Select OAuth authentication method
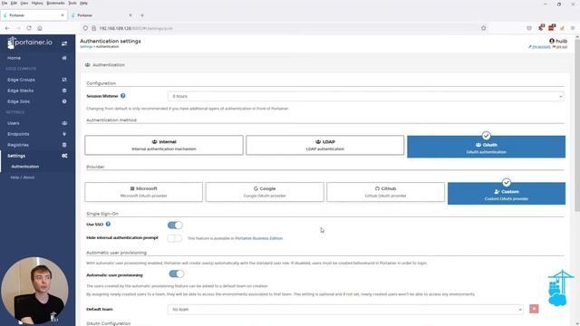580x326 pixels. coord(486,147)
